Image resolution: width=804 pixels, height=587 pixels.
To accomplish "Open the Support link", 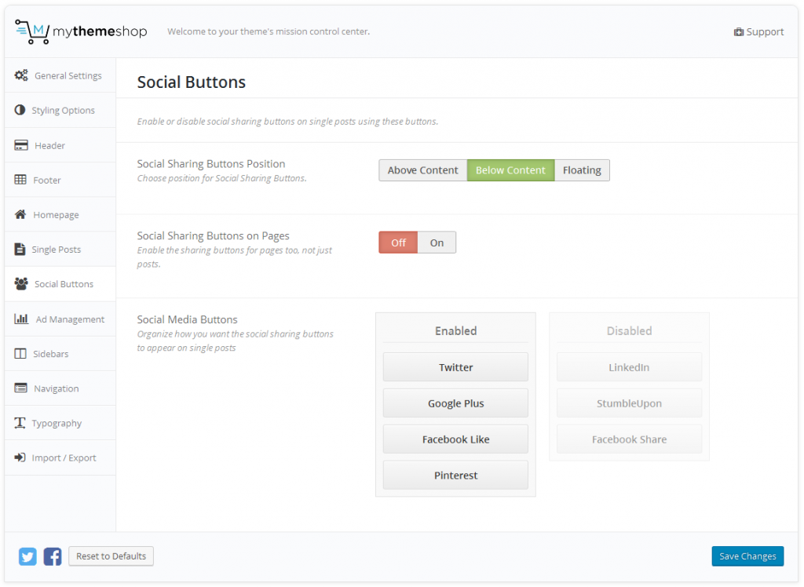I will point(758,31).
